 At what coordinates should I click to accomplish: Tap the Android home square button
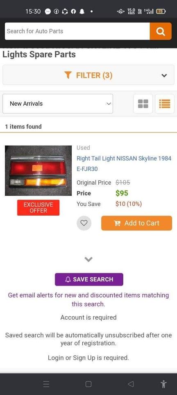(88, 384)
